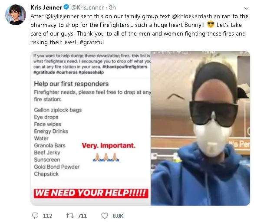Click the 8.8K likes count
254x223 pixels.
click(118, 216)
